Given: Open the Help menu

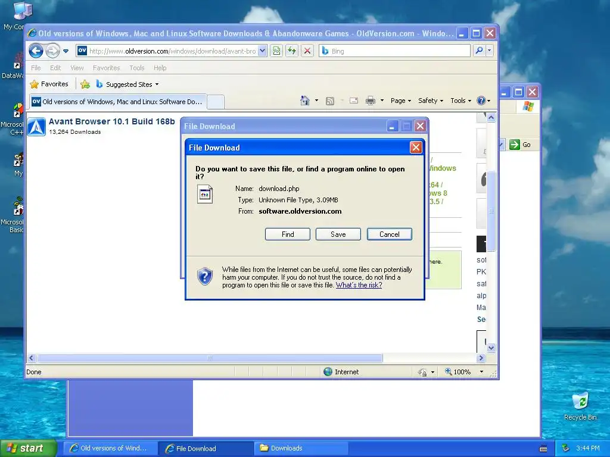Looking at the screenshot, I should click(x=160, y=68).
